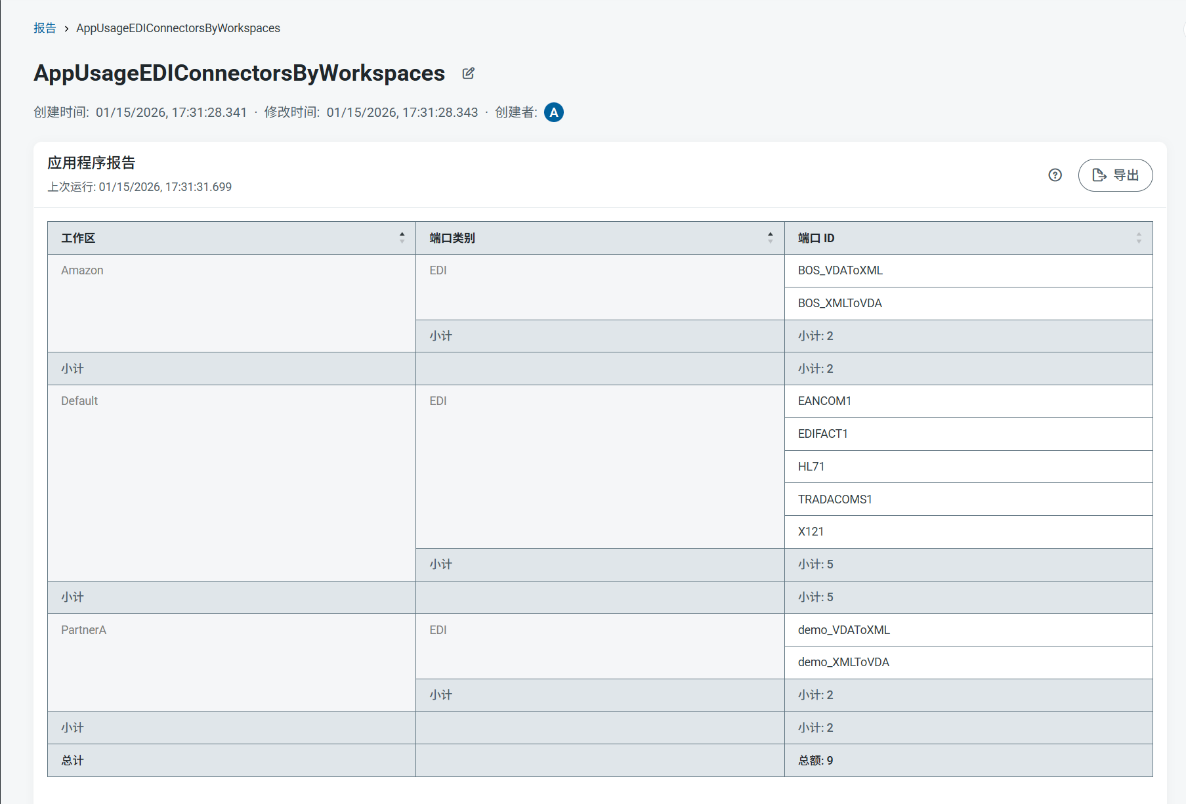Click the BOS_XMLToVDA port ID

coord(839,303)
